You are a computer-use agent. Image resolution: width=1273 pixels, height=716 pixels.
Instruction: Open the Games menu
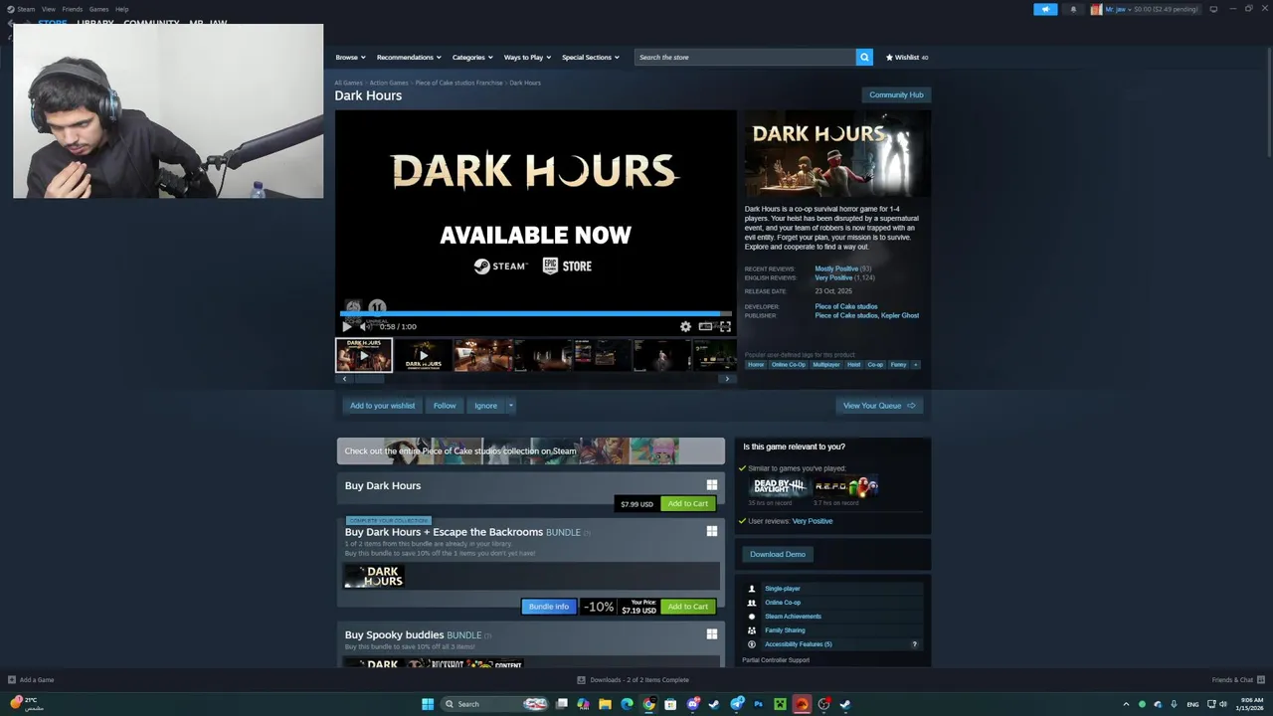point(98,9)
